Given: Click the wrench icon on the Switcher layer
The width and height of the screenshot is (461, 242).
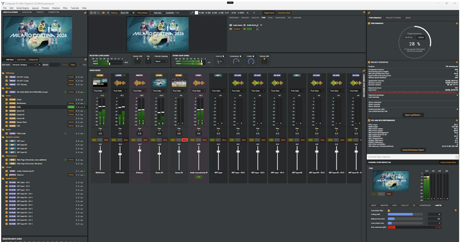Looking at the screenshot, I should (257, 29).
